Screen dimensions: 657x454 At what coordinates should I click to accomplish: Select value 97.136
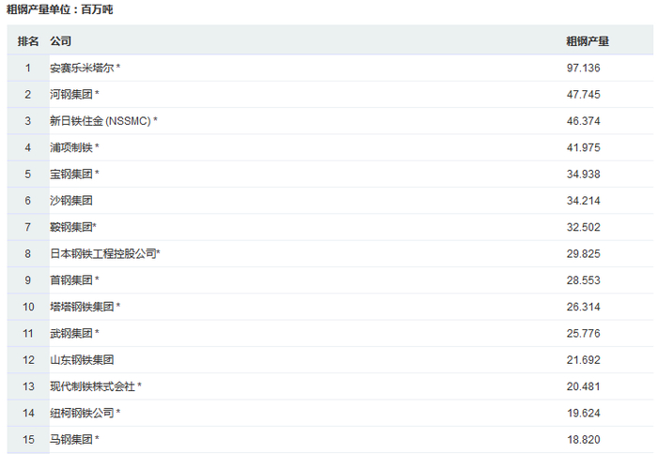pos(583,68)
